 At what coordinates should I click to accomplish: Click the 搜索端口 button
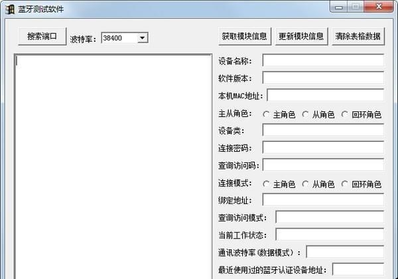pyautogui.click(x=42, y=36)
